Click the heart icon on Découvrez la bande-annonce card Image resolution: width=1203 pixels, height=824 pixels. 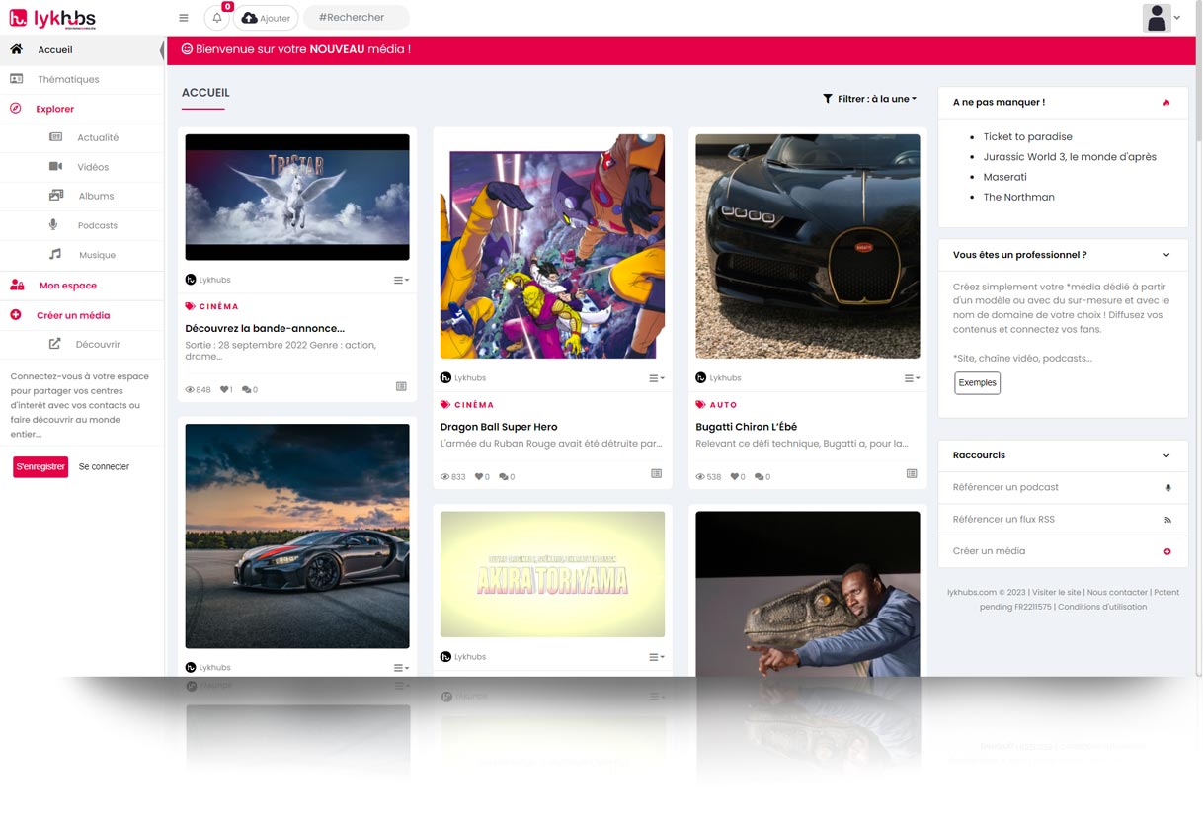pyautogui.click(x=224, y=389)
